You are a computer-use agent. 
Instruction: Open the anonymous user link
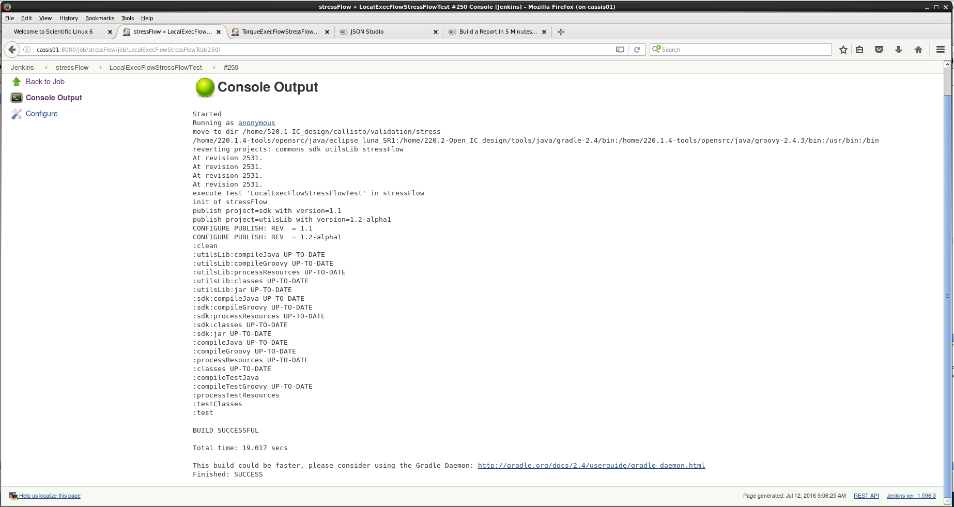click(x=256, y=123)
